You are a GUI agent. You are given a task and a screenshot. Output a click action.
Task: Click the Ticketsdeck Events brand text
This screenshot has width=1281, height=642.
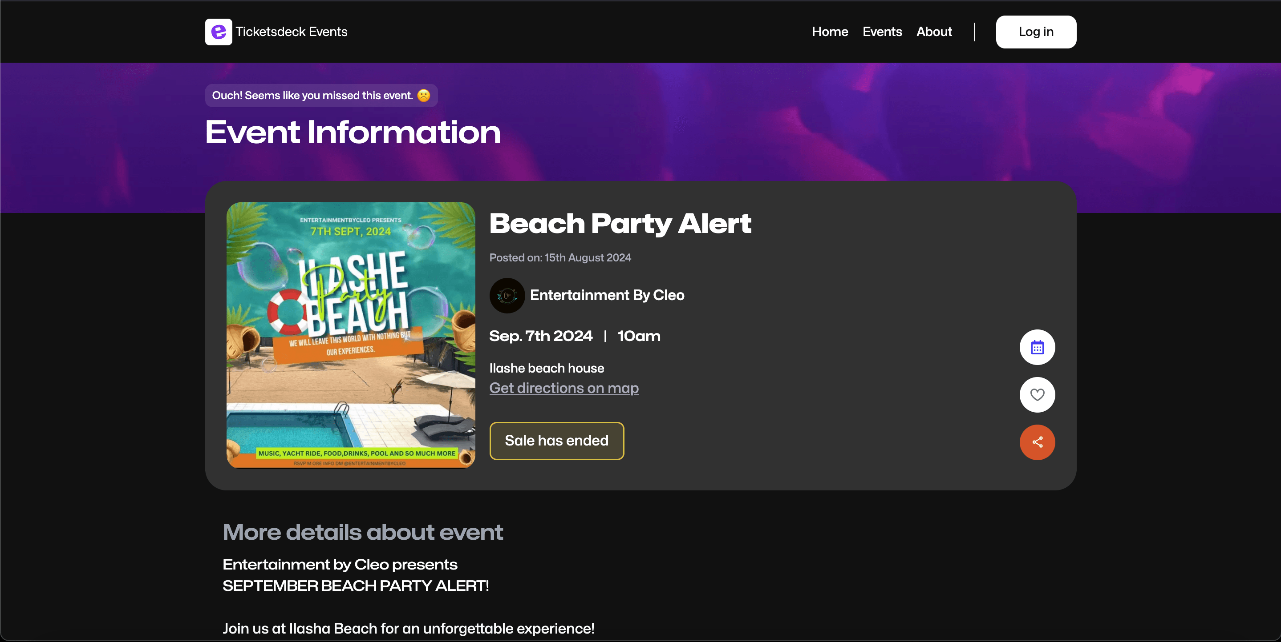[x=292, y=32]
